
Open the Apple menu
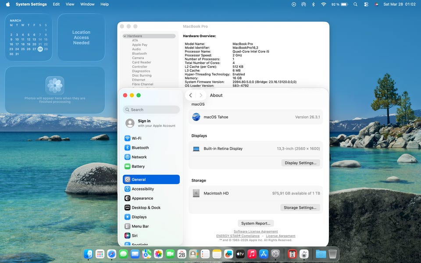coord(7,4)
